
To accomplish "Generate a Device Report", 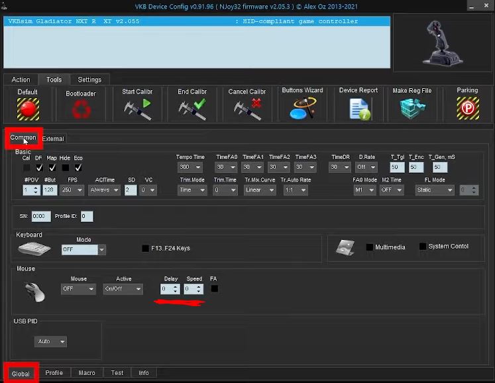I will (x=360, y=109).
